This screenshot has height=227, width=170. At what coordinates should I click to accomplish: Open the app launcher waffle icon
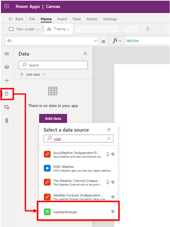tap(6, 6)
